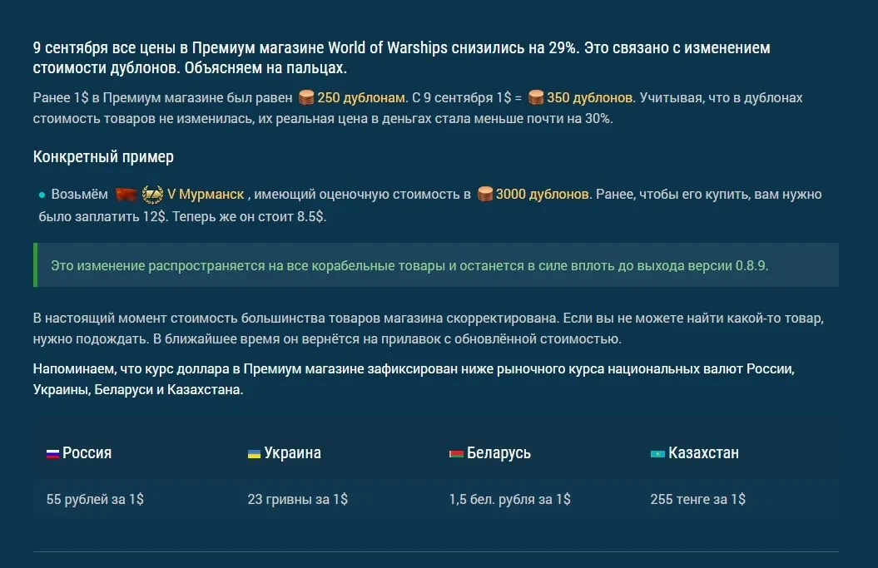Click the 55 рублей за 1$ cell
Viewport: 878px width, 568px height.
click(95, 499)
